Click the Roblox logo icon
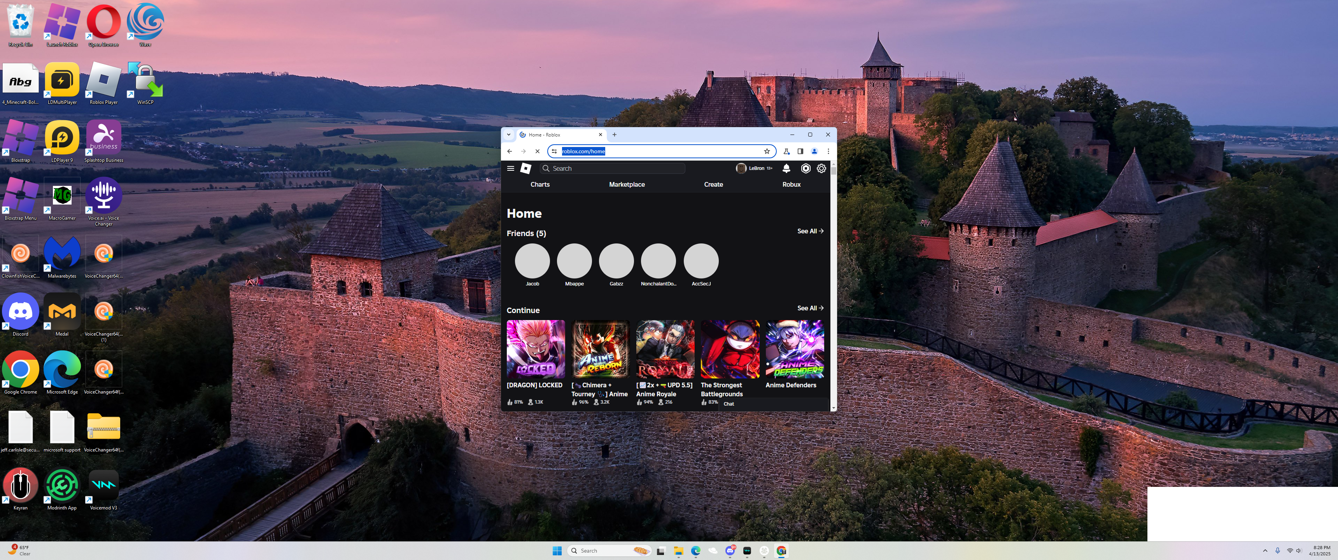The height and width of the screenshot is (560, 1338). tap(525, 168)
